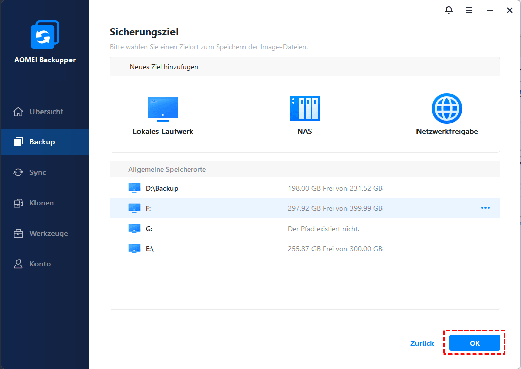The width and height of the screenshot is (521, 369).
Task: Select the D:\Backup location
Action: click(x=162, y=188)
